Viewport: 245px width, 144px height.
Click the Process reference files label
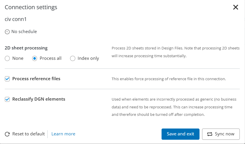(36, 79)
